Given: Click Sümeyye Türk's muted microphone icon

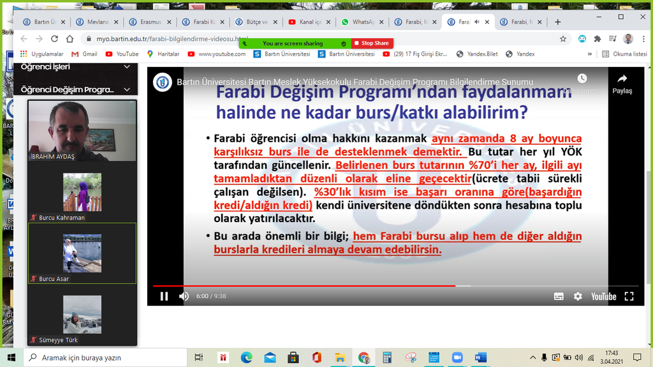Looking at the screenshot, I should 34,340.
